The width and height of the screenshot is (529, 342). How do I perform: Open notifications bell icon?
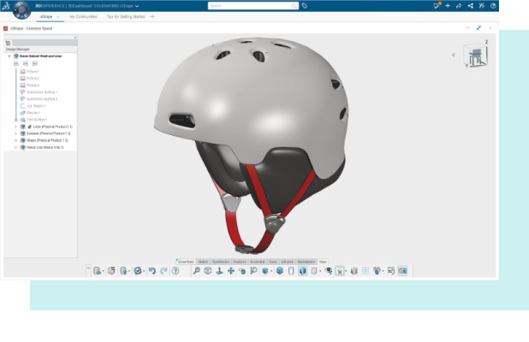click(437, 5)
